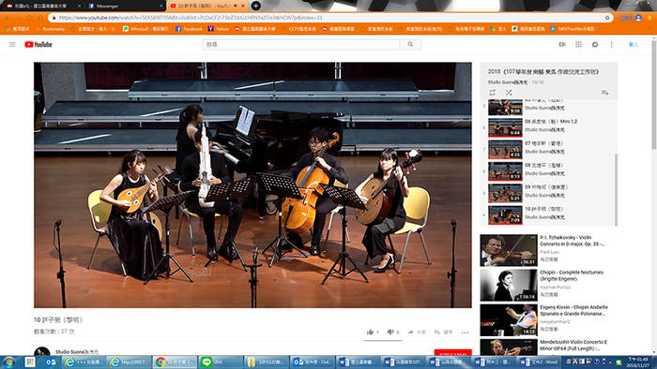Open the YouTube guide hamburger menu

pos(12,44)
